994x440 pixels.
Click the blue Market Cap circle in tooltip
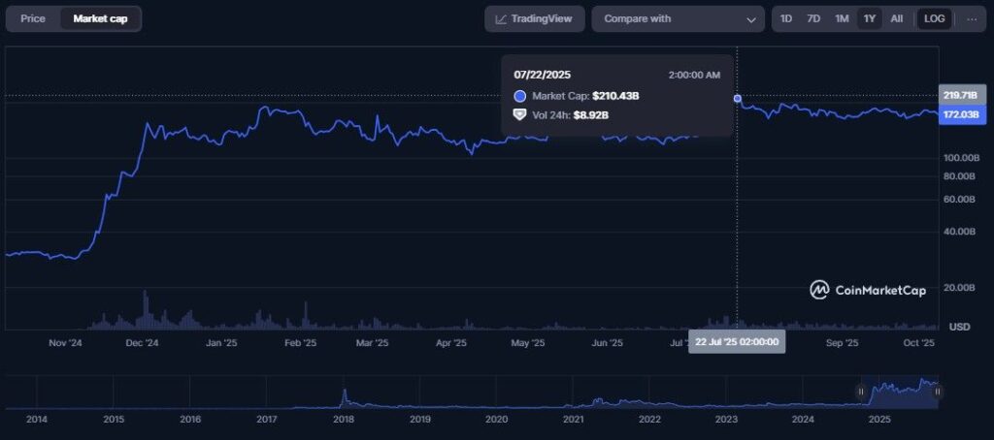point(519,96)
